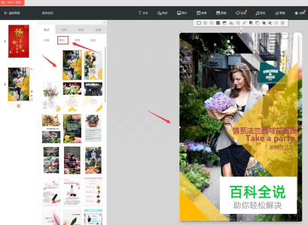
Task: Open the 形状 shapes tool
Action: point(162,13)
